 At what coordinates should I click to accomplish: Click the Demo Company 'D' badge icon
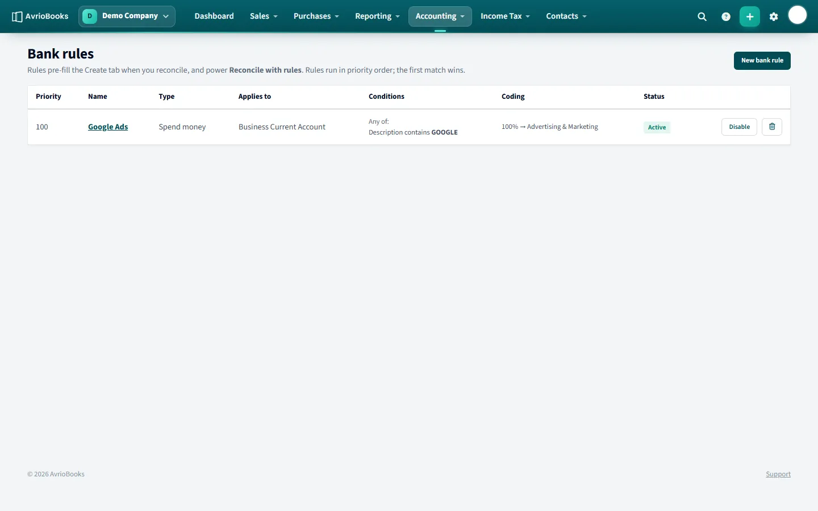[x=90, y=16]
